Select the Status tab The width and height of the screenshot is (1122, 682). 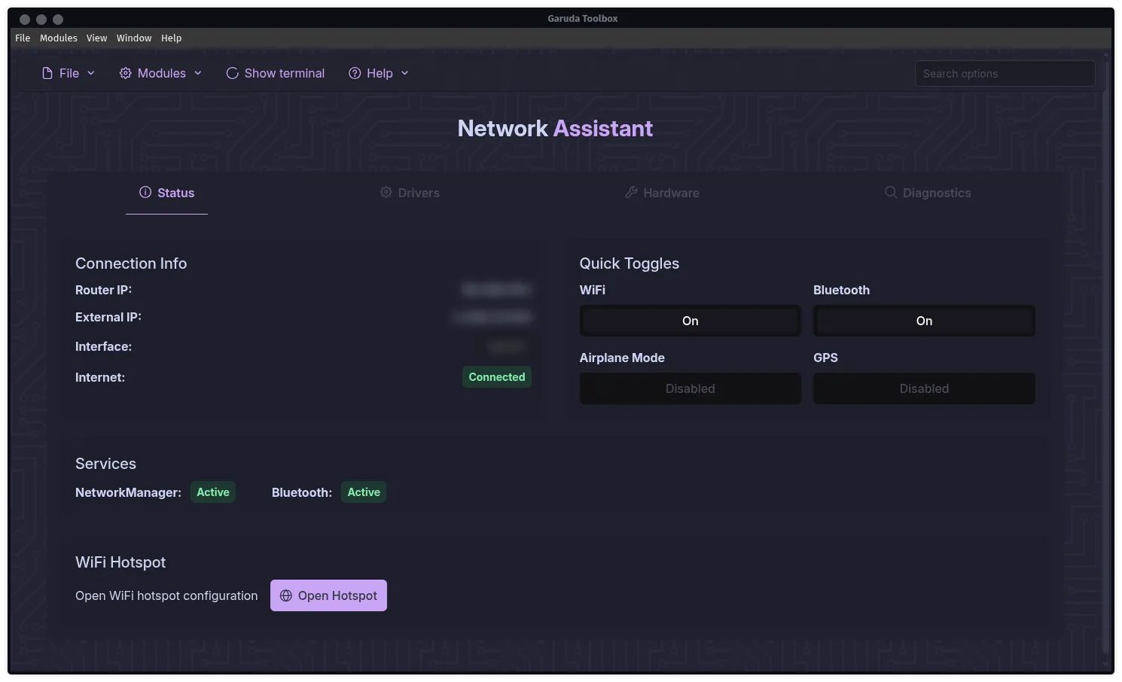click(x=166, y=193)
